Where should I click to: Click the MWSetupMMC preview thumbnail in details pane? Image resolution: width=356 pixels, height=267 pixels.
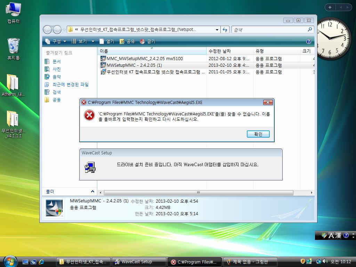click(54, 208)
